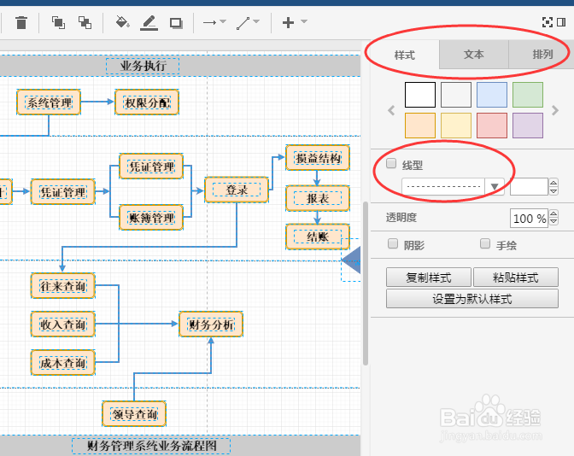Click the 业务执行 swimlane title

pyautogui.click(x=143, y=66)
